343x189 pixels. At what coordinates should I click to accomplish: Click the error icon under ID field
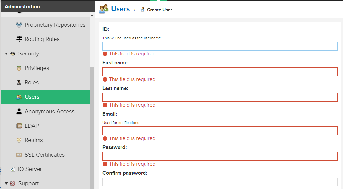[x=105, y=54]
